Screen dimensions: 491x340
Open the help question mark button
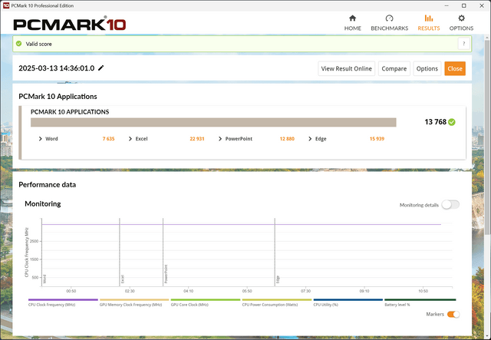click(x=463, y=44)
